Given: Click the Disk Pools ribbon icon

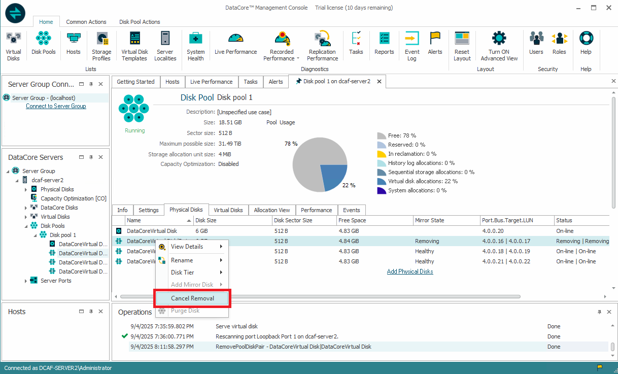Looking at the screenshot, I should click(44, 46).
